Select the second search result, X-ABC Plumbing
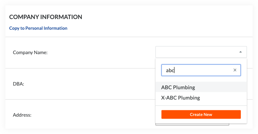The width and height of the screenshot is (258, 134). pos(181,98)
